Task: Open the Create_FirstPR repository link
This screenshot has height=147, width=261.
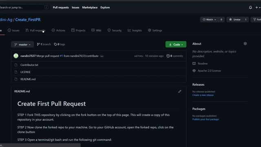Action: coord(28,20)
